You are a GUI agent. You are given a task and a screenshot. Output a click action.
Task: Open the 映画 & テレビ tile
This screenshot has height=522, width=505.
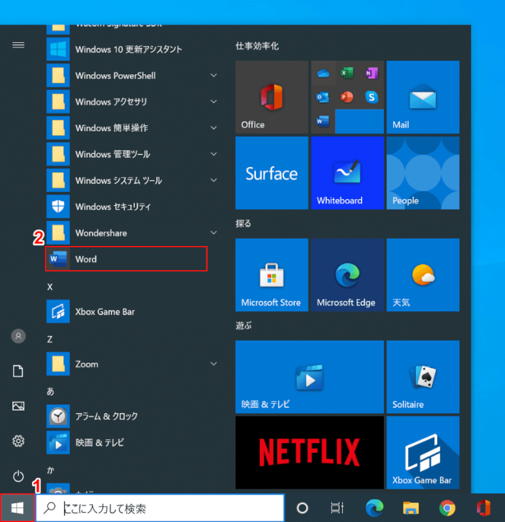pyautogui.click(x=310, y=377)
